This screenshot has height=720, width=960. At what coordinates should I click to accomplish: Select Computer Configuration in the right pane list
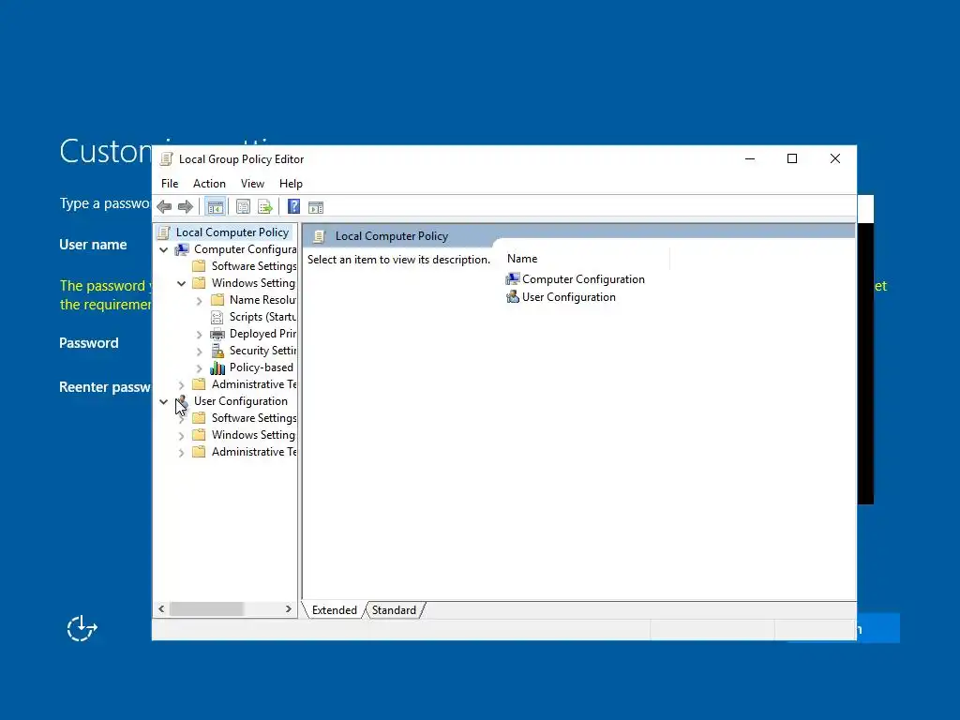point(576,279)
